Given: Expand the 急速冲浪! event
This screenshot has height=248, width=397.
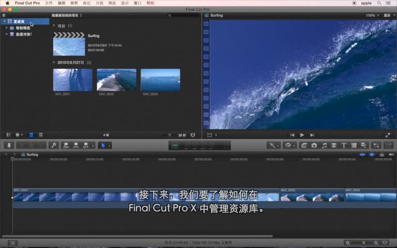Looking at the screenshot, I should pos(7,34).
